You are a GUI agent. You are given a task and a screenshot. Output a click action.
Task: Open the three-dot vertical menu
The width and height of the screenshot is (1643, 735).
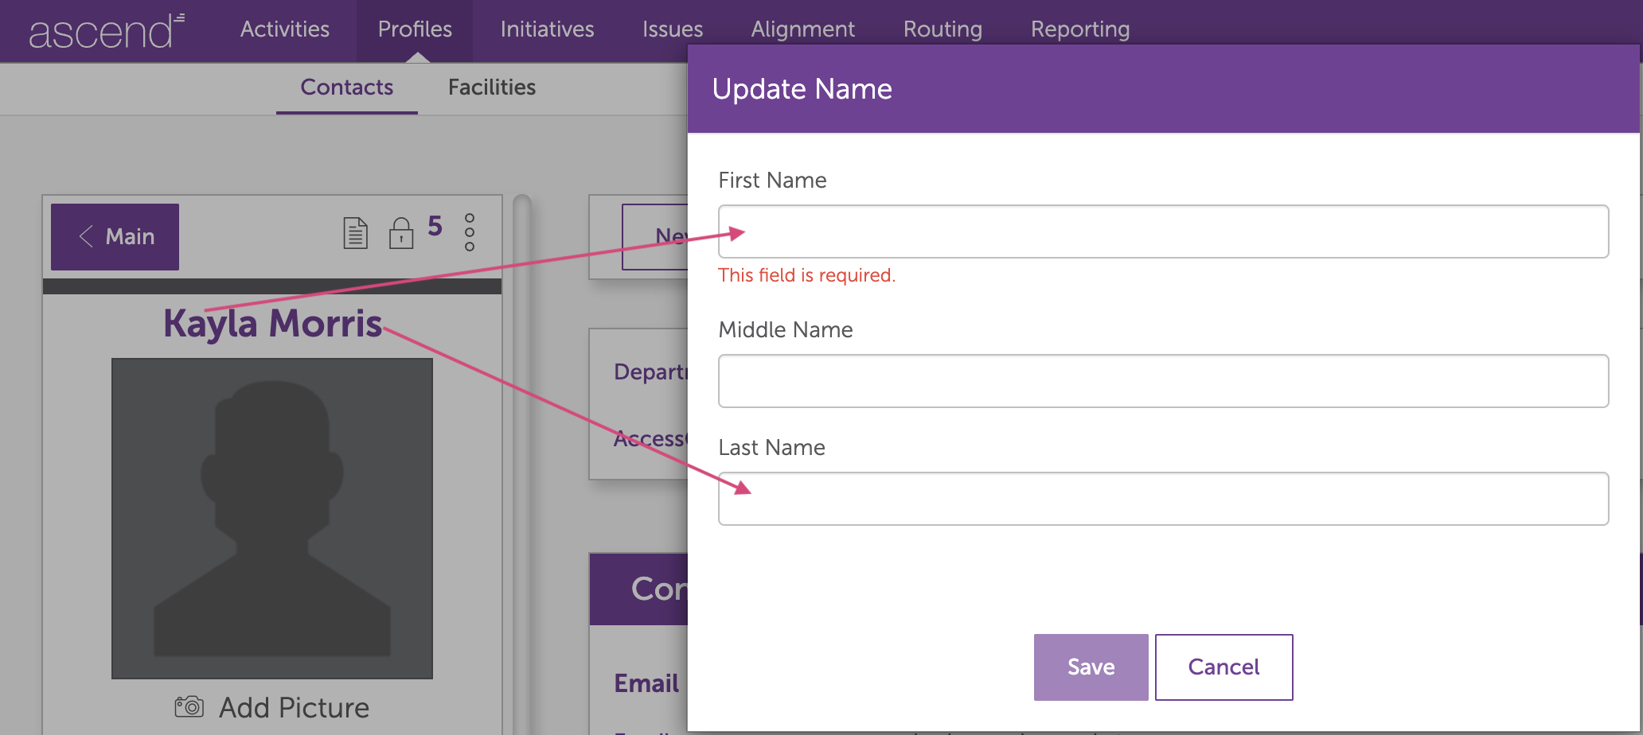(470, 232)
